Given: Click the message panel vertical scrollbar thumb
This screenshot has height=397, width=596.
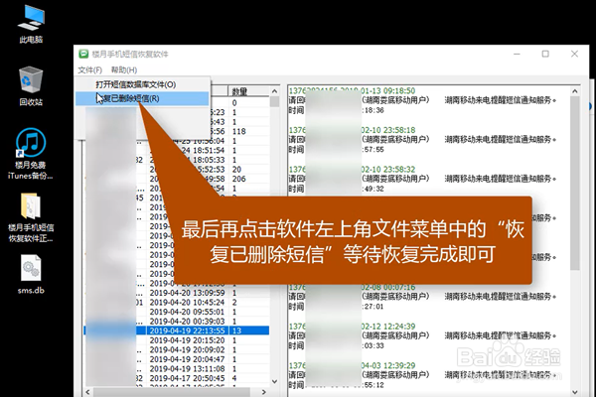Looking at the screenshot, I should [575, 183].
